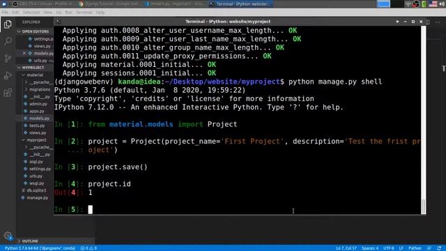Open the Source Control view

[x=8, y=59]
